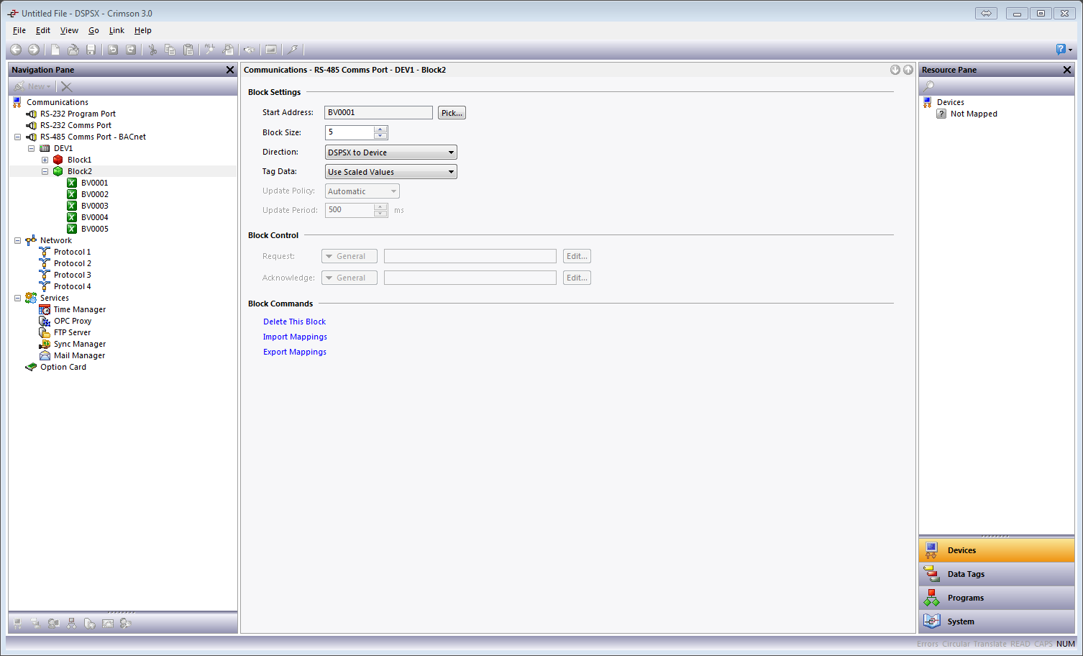The height and width of the screenshot is (656, 1083).
Task: Open the Link menu
Action: click(x=116, y=30)
